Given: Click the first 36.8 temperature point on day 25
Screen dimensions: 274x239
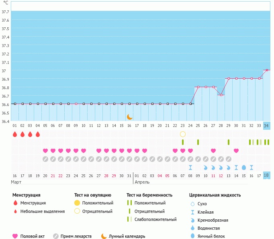Looking at the screenshot, I should [x=198, y=87].
